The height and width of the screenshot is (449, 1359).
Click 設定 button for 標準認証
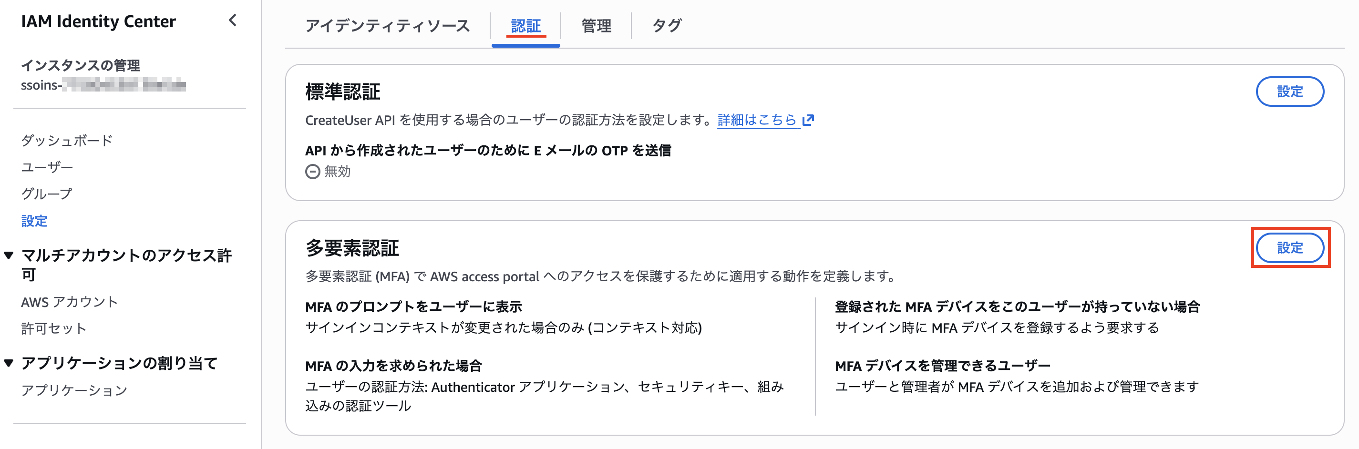click(x=1290, y=91)
